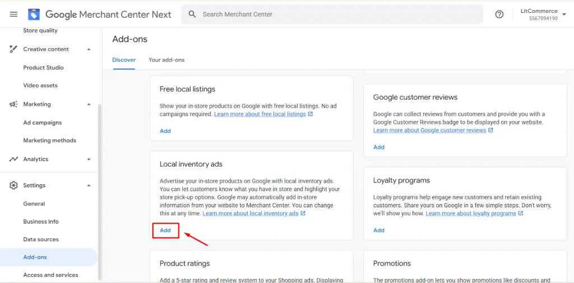Focus the Search Merchant Center field
The image size is (574, 283).
(332, 14)
